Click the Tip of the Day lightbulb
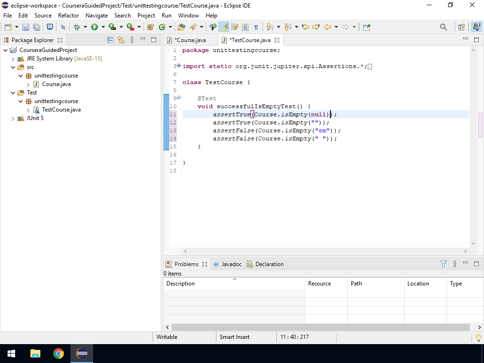This screenshot has width=484, height=363. 478,337
